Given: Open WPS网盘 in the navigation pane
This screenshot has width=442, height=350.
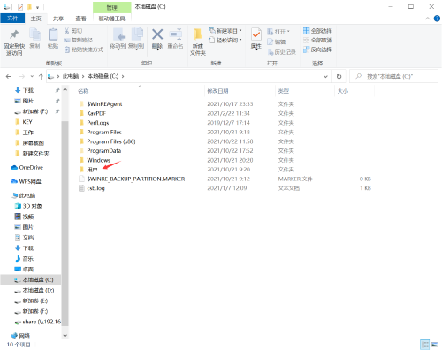Looking at the screenshot, I should click(26, 181).
